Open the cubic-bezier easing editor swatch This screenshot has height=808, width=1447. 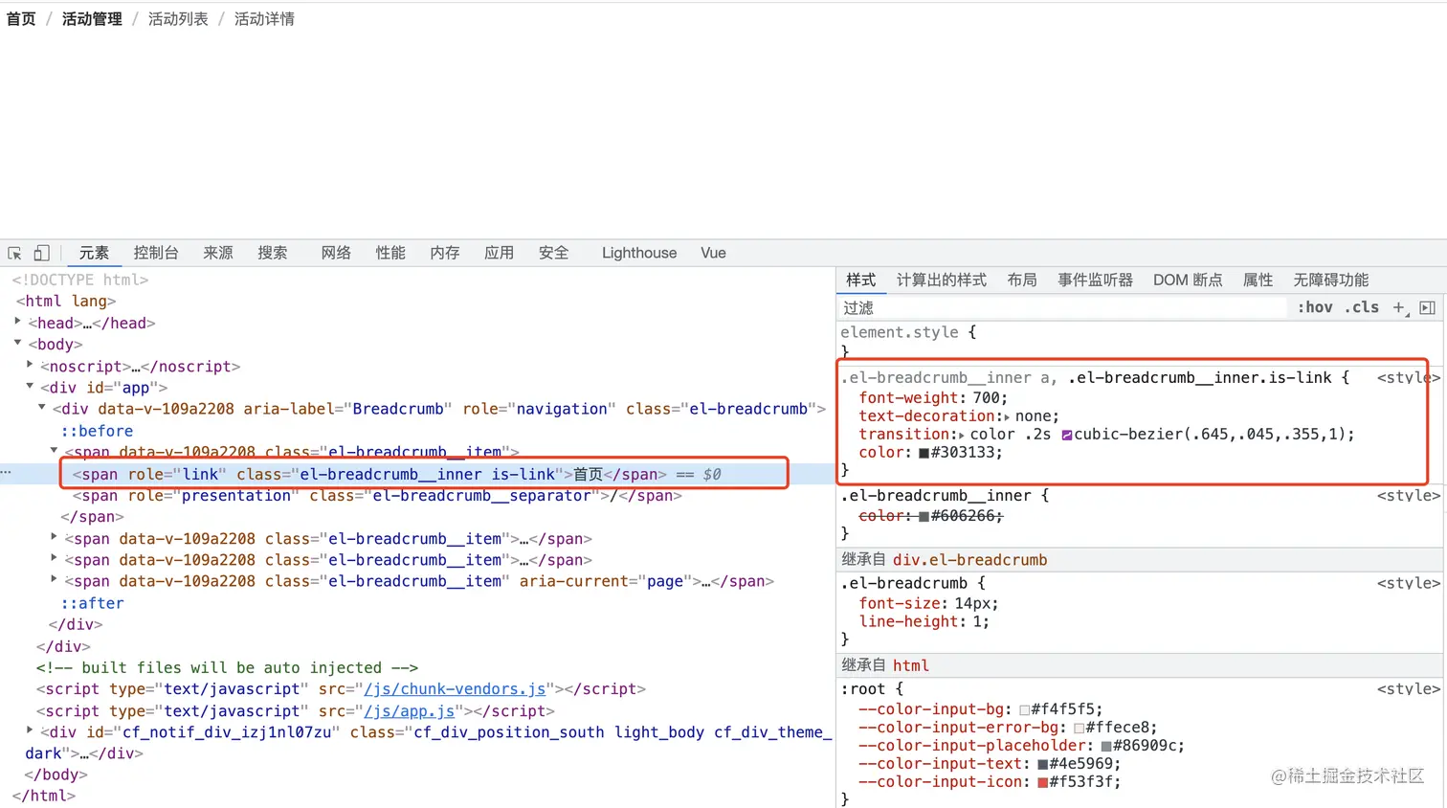pos(1066,435)
